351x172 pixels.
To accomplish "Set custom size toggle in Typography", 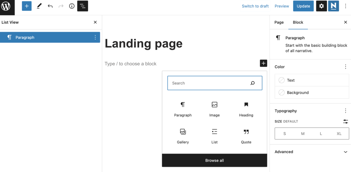I will 346,121.
